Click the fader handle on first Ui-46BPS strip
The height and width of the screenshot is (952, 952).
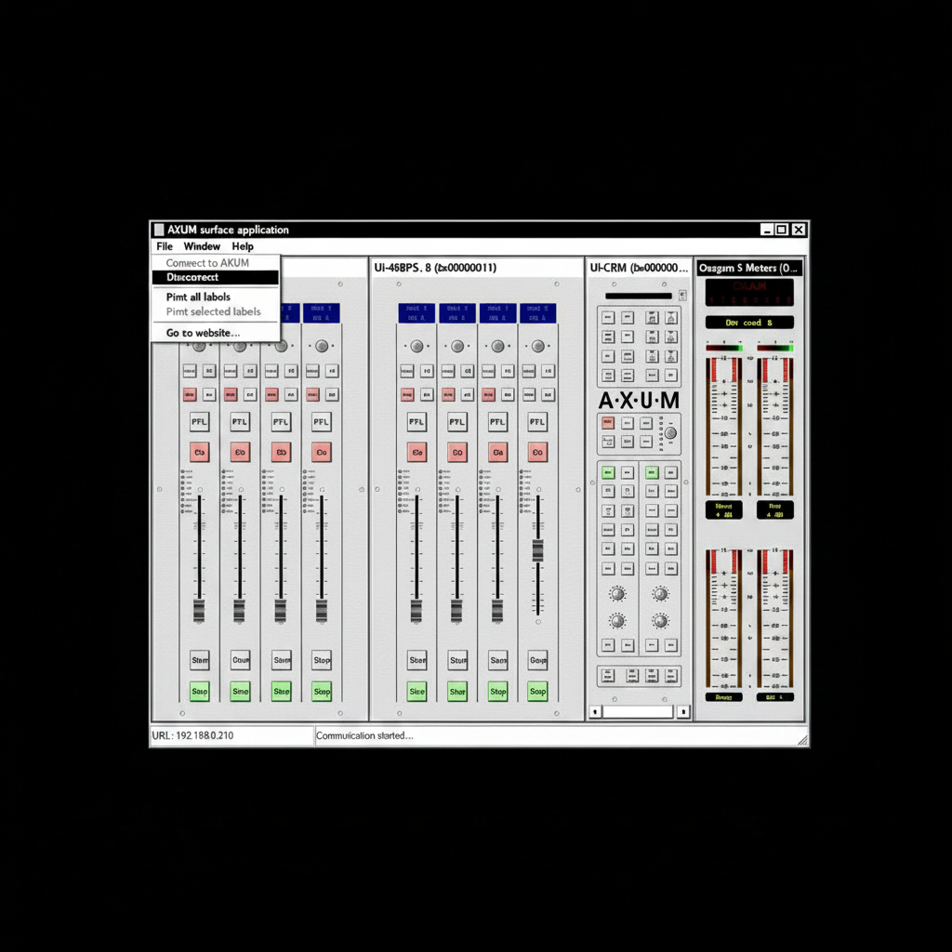click(x=416, y=612)
